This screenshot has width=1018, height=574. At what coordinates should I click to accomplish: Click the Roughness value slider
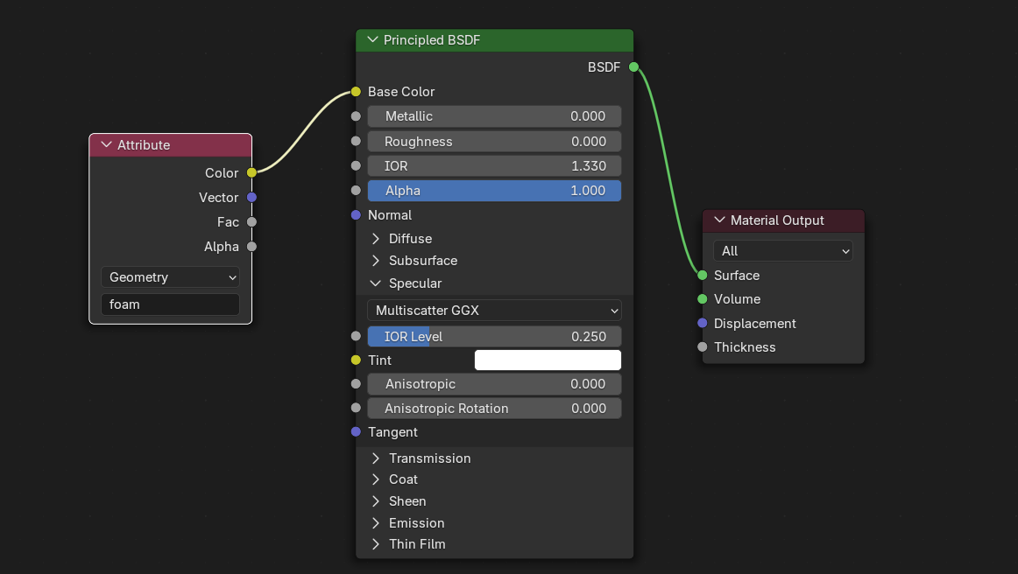coord(494,142)
